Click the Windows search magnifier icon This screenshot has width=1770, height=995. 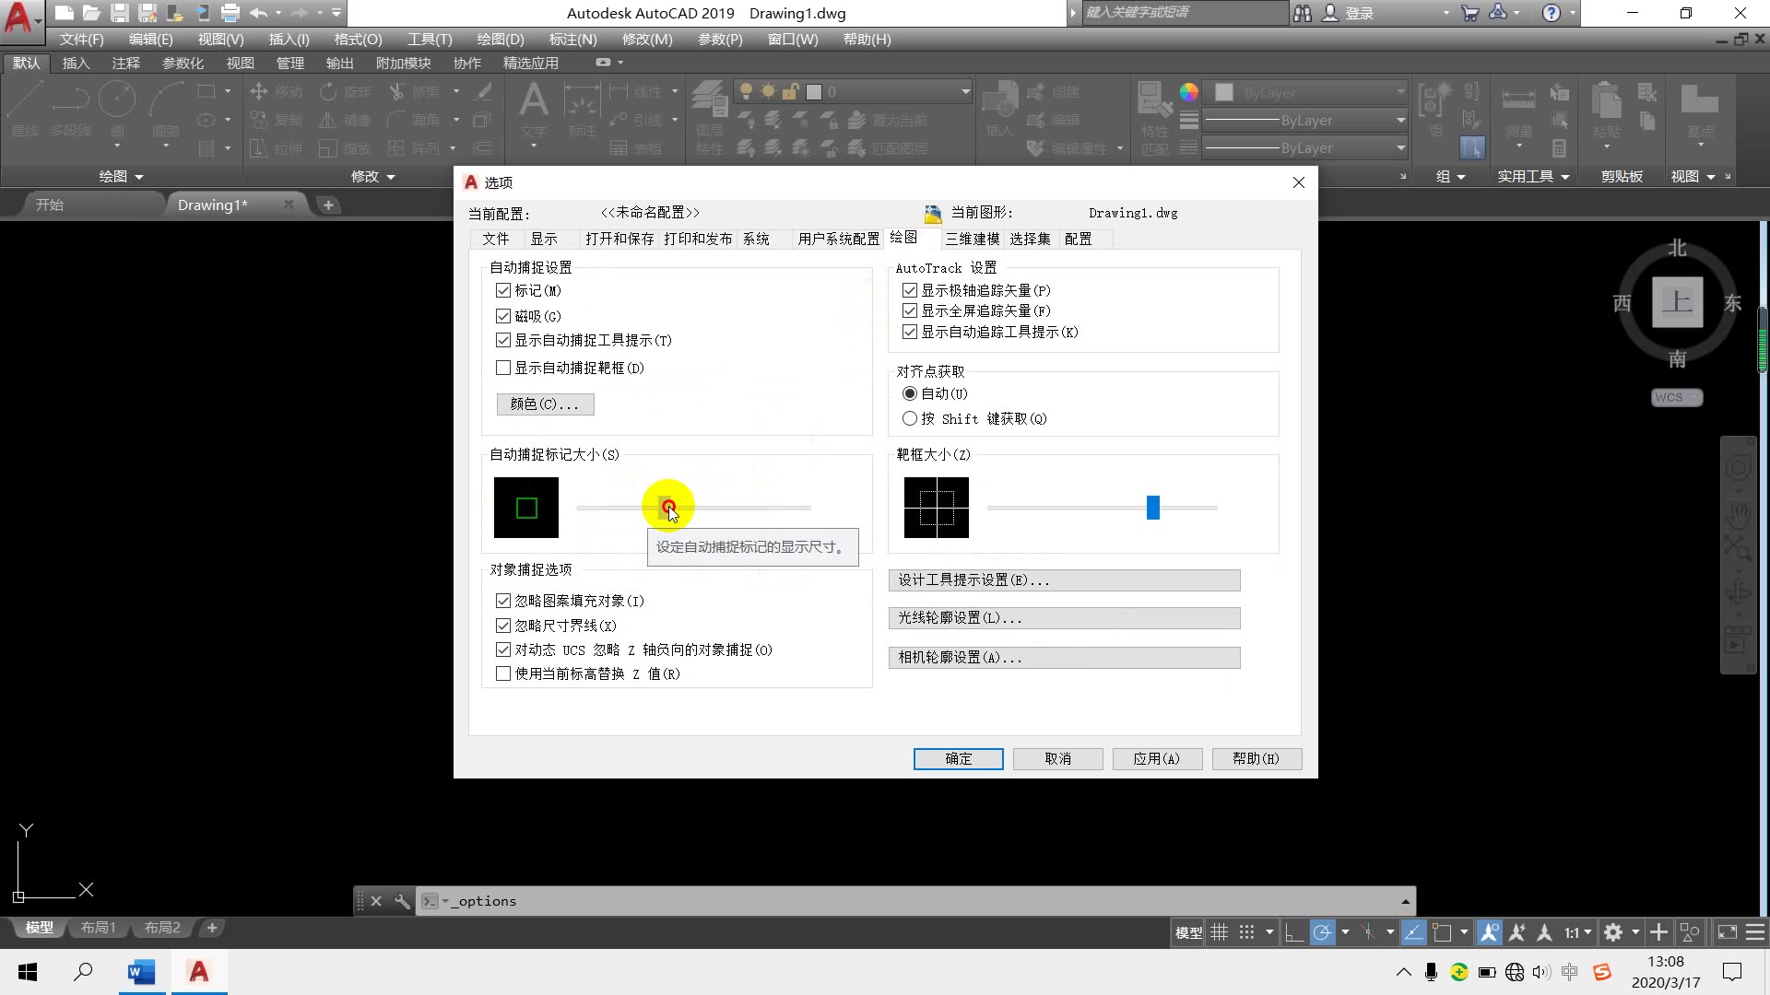pos(83,972)
